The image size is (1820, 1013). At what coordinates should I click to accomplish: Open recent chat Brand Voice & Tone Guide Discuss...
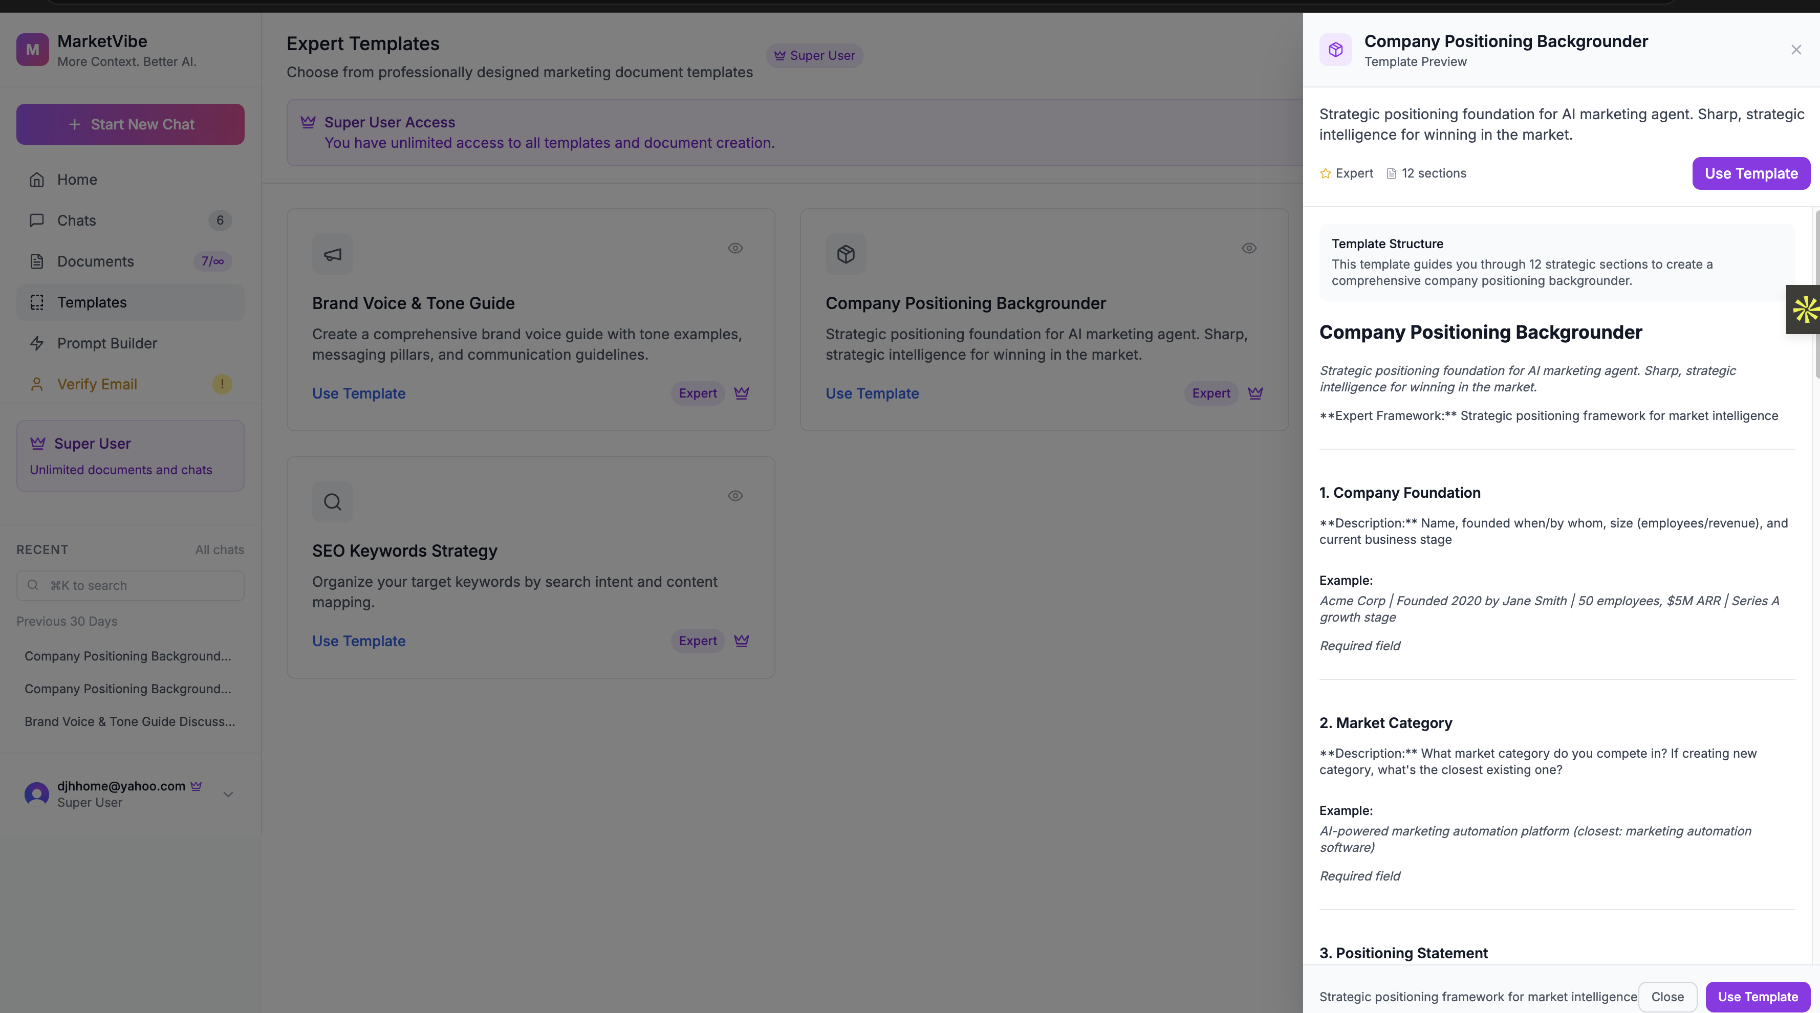[130, 721]
